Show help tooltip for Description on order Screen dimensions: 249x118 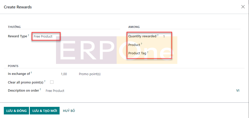40,89
